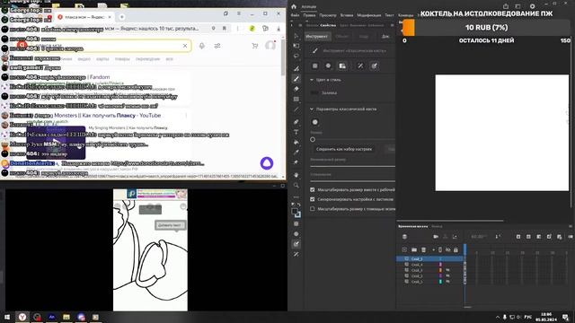575x323 pixels.
Task: Open Animate settings gear icon
Action: 532,6
